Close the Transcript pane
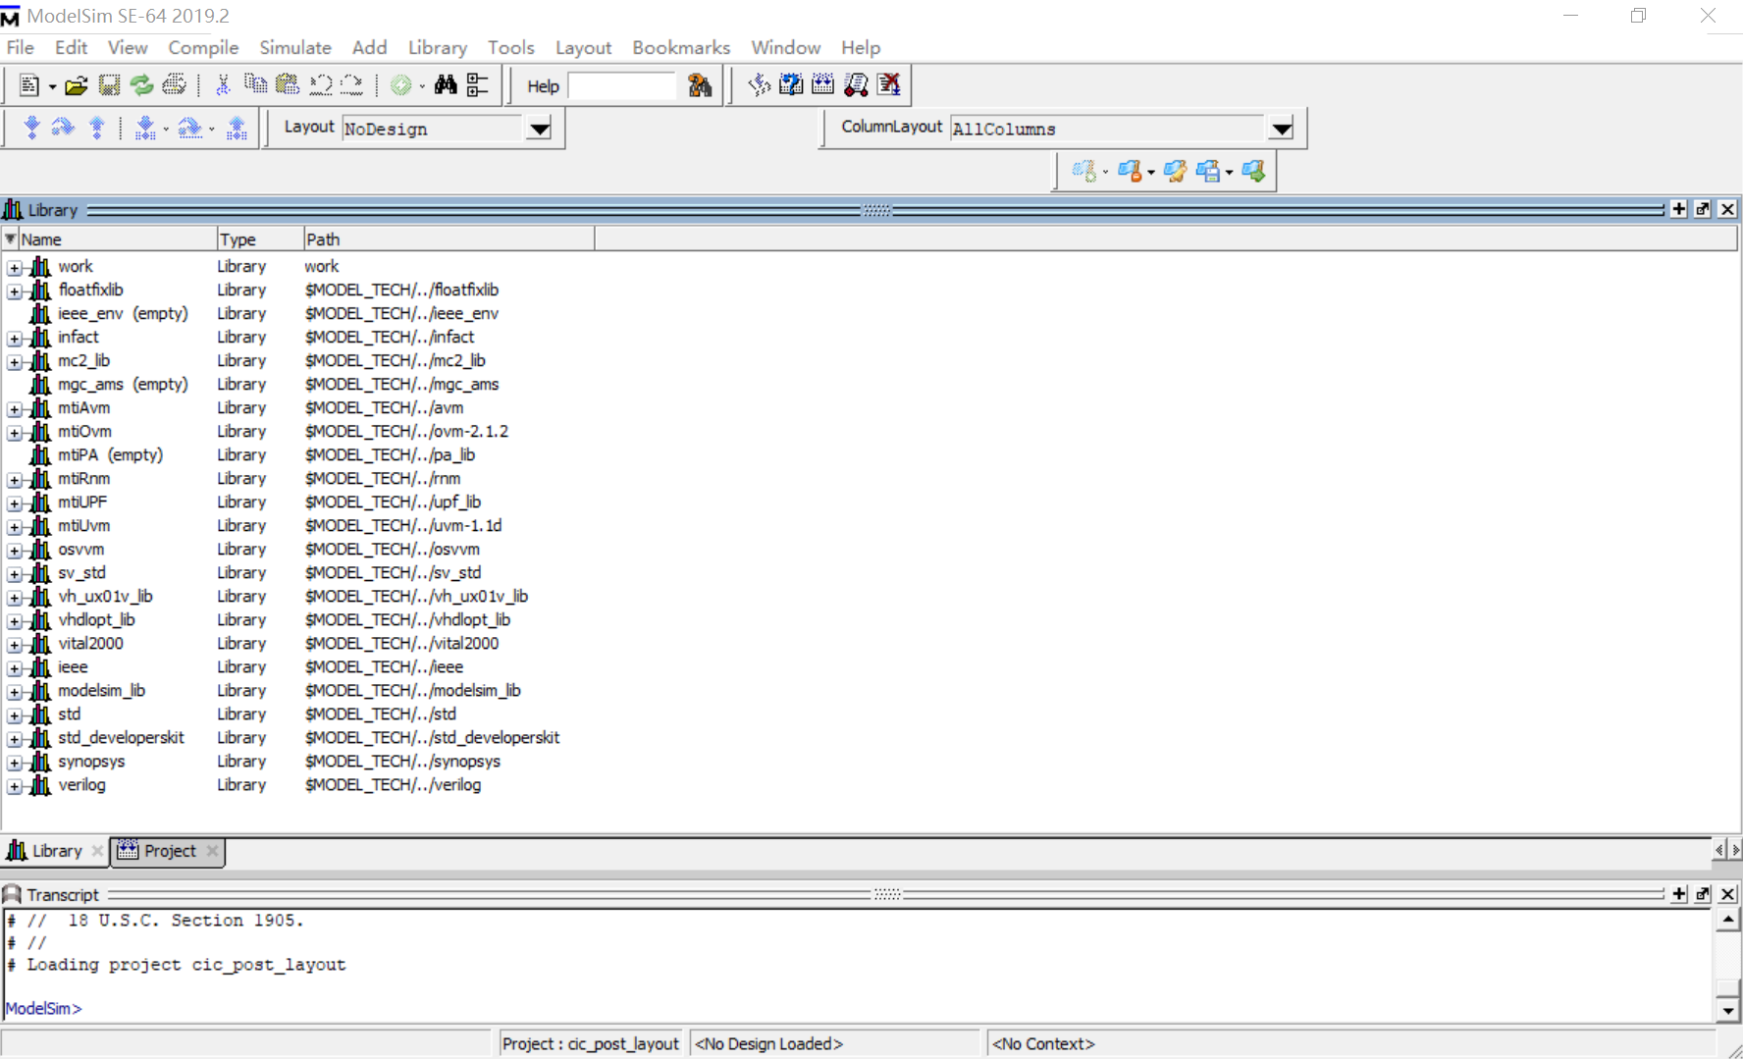 point(1728,894)
